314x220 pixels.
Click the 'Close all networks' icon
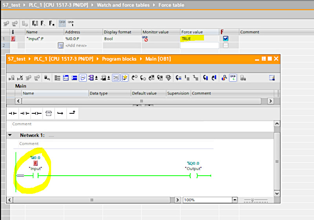66,78
